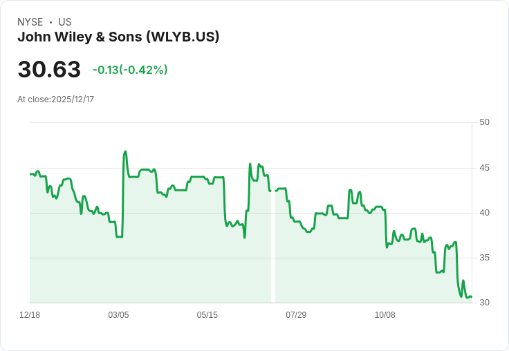Click the At close 2025/12/17 text
509x351 pixels.
coord(55,99)
